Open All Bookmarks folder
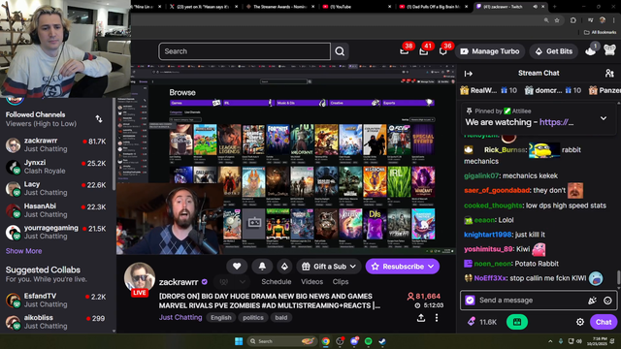This screenshot has width=621, height=349. point(600,32)
